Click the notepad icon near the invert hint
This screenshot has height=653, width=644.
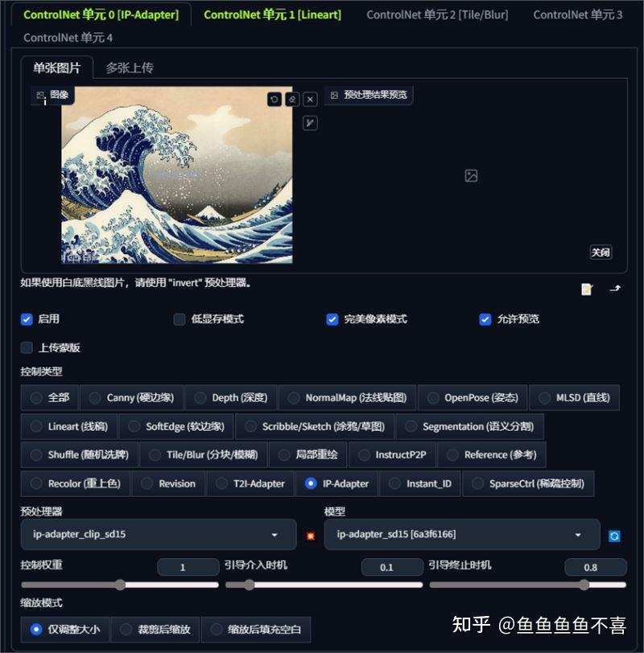point(586,289)
